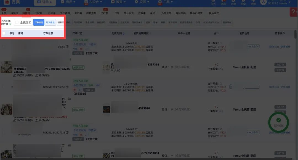Open 更多操作 for order WB2511243655955

point(286,87)
